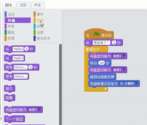Open 造型2 dropdown in palette 将造型切换为 block
The height and width of the screenshot is (125, 147).
pos(34,110)
